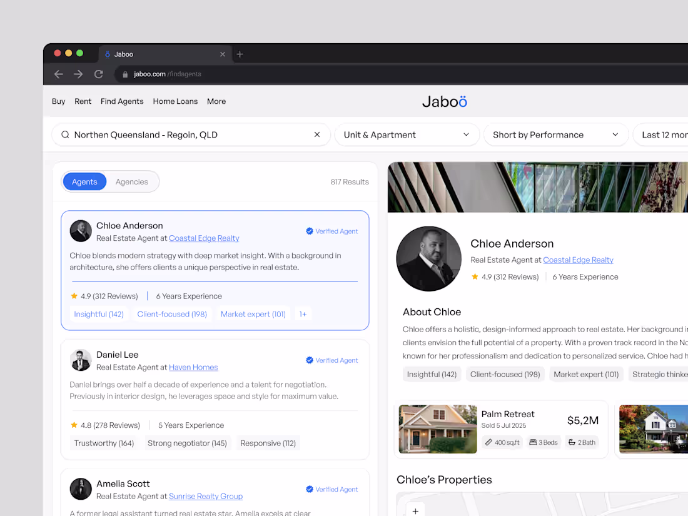Open the Coastal Edge Realty link

[x=204, y=238]
